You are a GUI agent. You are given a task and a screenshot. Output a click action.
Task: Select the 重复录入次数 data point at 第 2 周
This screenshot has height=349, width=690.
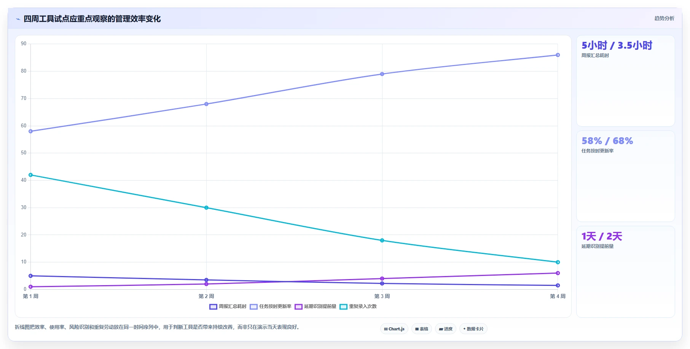pyautogui.click(x=206, y=208)
